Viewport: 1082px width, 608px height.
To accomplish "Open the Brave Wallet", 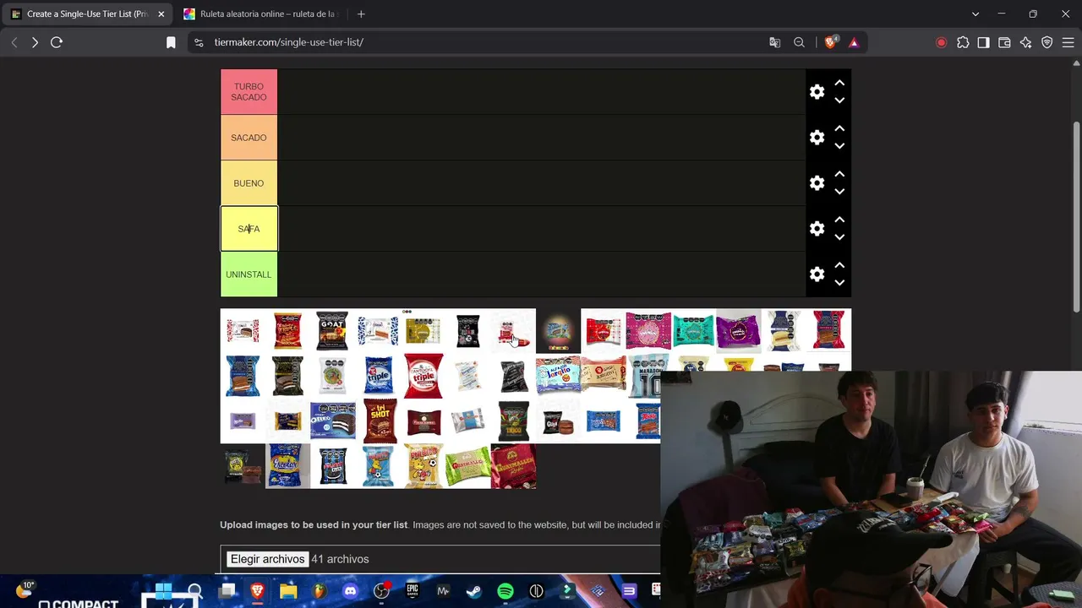I will point(1004,42).
